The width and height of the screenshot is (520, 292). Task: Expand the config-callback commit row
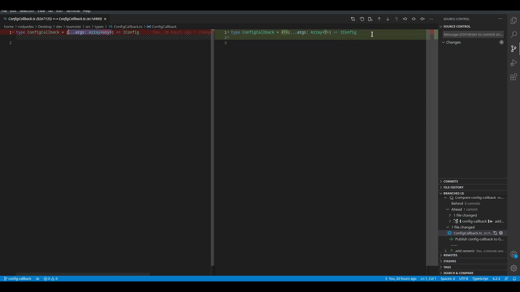pos(450,221)
